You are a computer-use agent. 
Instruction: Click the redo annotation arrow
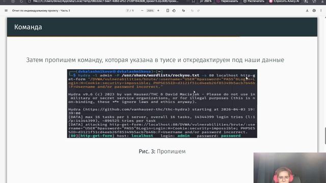[198, 11]
